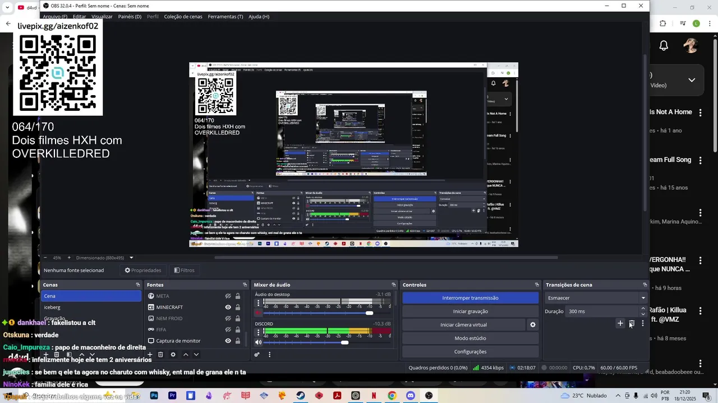Show the NEM FROID source

(228, 318)
